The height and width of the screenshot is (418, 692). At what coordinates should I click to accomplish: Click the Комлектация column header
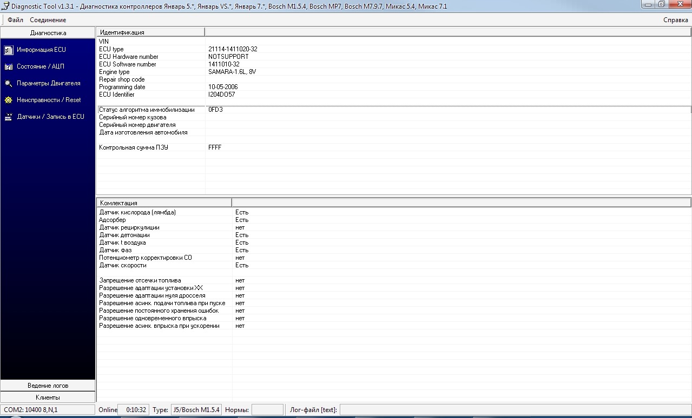pyautogui.click(x=164, y=203)
